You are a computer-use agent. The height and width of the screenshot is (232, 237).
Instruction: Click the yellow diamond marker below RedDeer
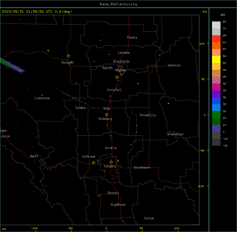coord(117,77)
